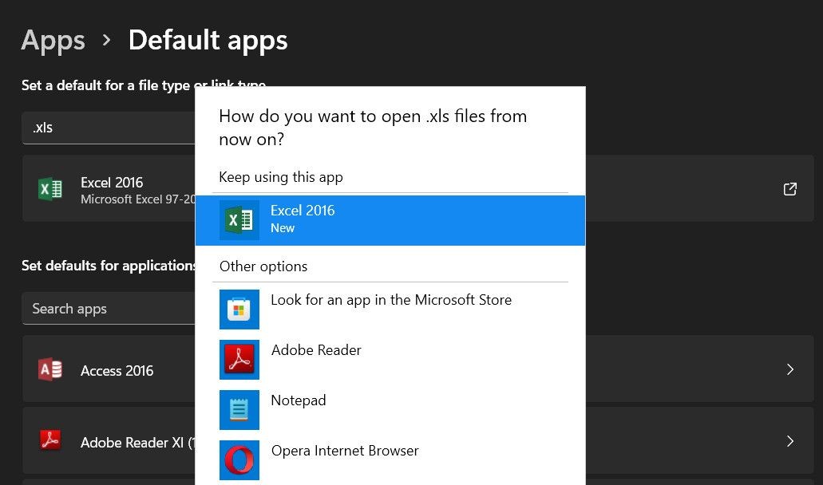Click the Access 2016 app icon
Screen dimensions: 823x485
click(x=50, y=369)
